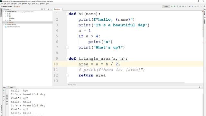Run with coverage from the main toolbar
The height and width of the screenshot is (116, 206).
[177, 6]
